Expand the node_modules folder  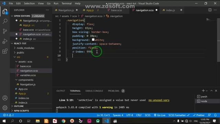(15, 48)
